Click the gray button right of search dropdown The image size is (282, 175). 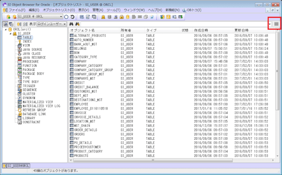pos(276,24)
